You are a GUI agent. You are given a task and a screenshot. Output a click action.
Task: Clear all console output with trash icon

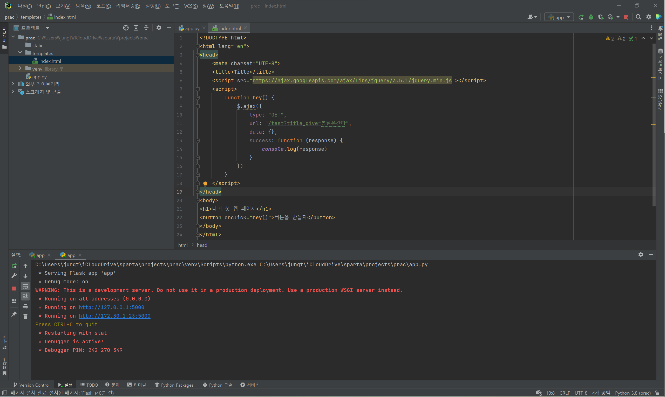(x=25, y=317)
